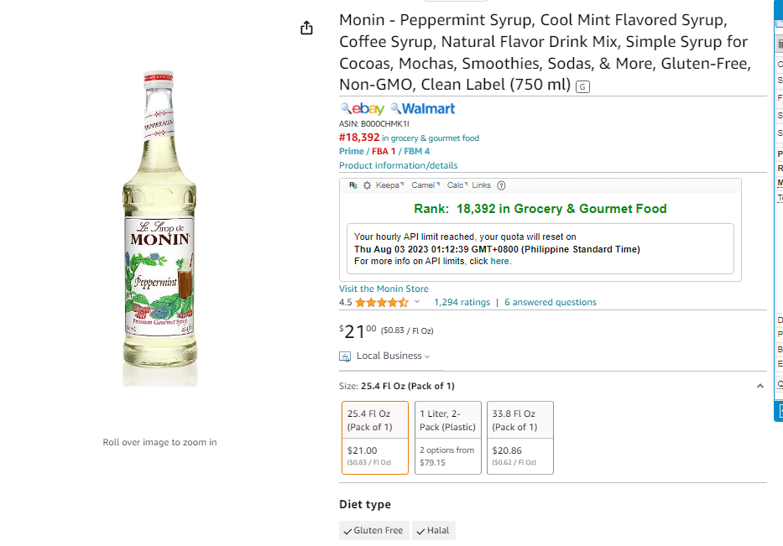The height and width of the screenshot is (546, 783).
Task: Click the green RS logo icon
Action: coord(353,185)
